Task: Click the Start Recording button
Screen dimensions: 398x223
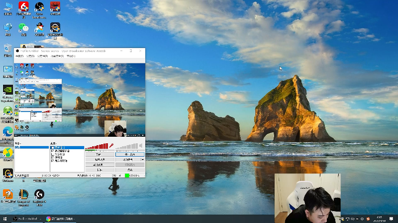Action: 128,160
